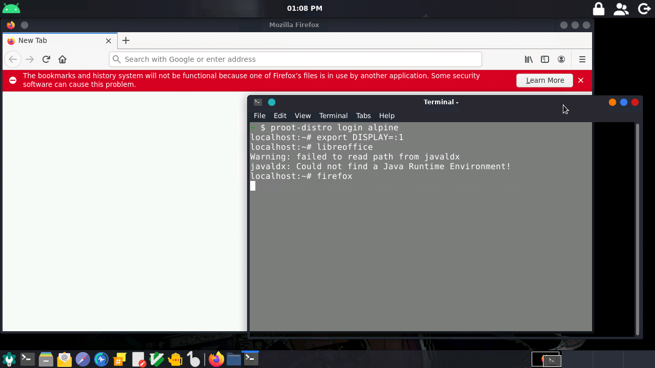Click 'Warning: failed to read path from javaldx' line
This screenshot has height=368, width=655.
(x=355, y=157)
